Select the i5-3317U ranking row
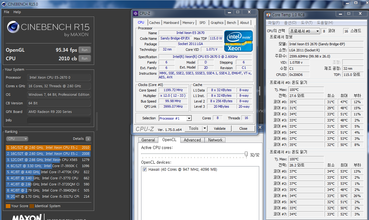369x220 pixels. [x=48, y=196]
